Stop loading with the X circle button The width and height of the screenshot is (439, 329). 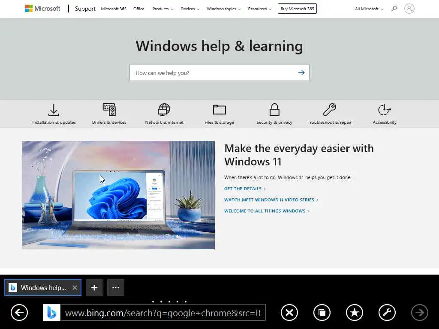tap(289, 312)
